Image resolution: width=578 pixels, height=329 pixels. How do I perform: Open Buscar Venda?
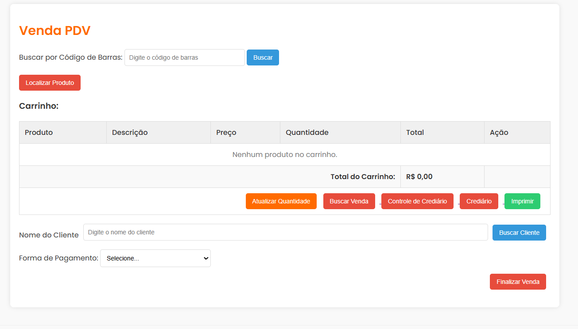point(349,201)
